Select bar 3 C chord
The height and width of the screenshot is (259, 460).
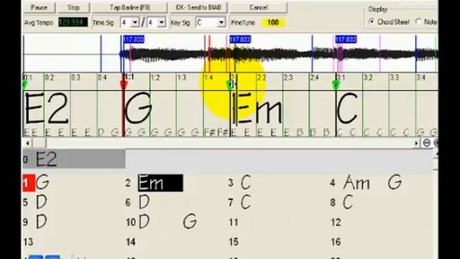click(x=246, y=183)
